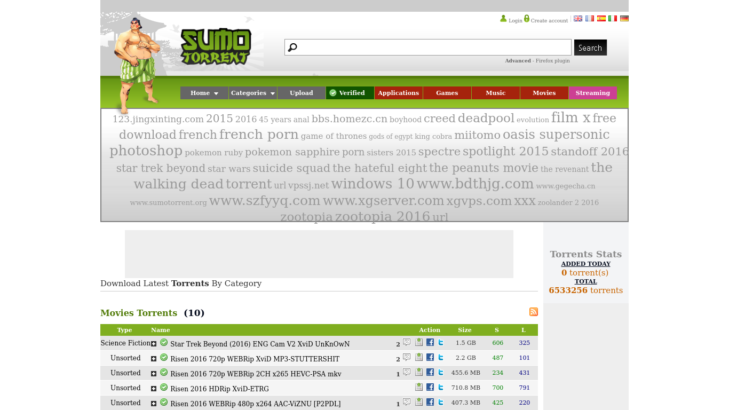Open Advanced search
This screenshot has width=729, height=410.
(518, 61)
